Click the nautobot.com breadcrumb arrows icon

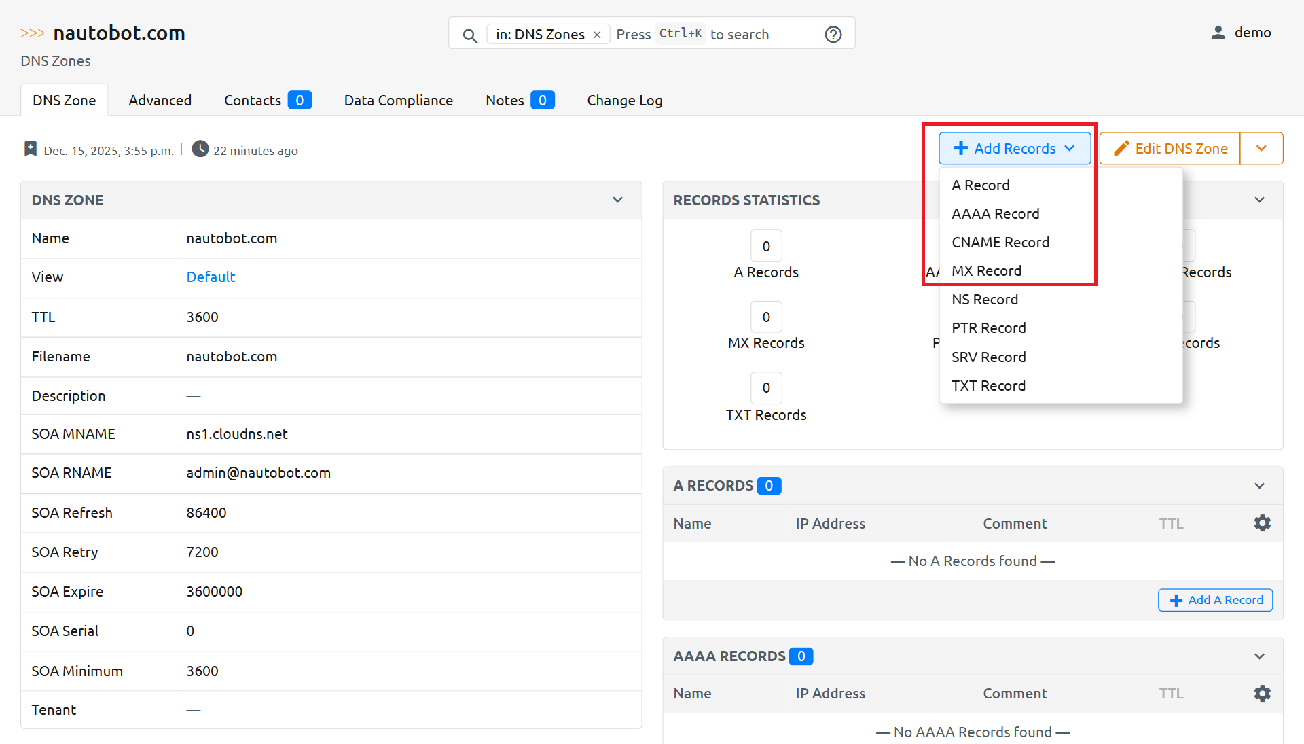pyautogui.click(x=32, y=33)
